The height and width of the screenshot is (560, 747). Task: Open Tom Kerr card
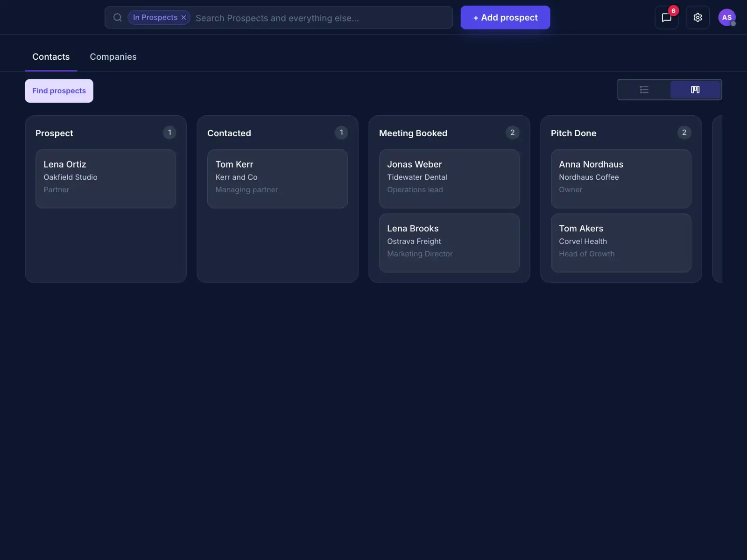pyautogui.click(x=278, y=179)
